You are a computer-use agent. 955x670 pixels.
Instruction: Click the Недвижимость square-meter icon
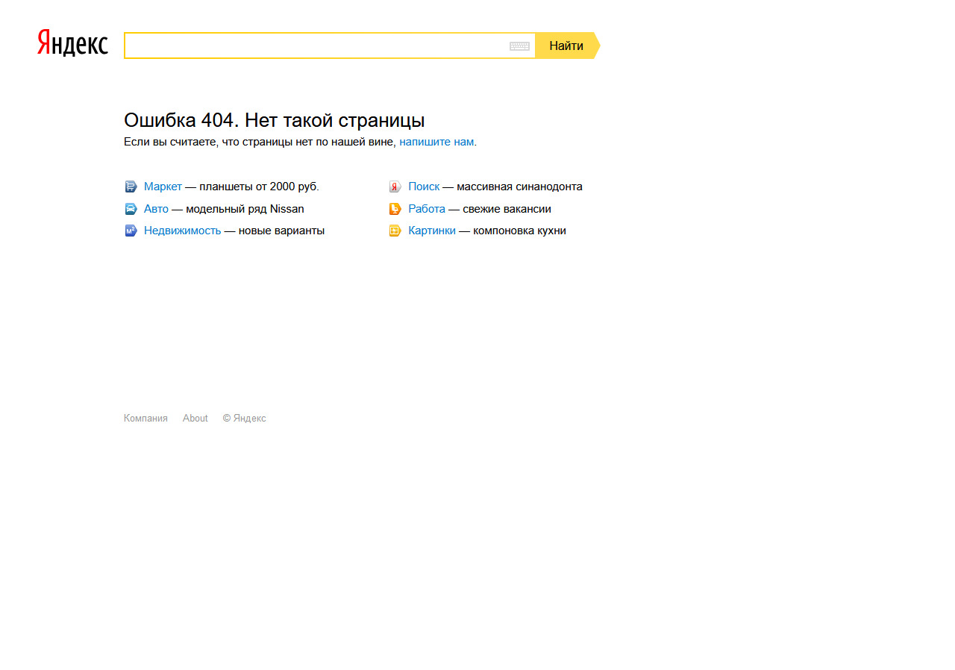pyautogui.click(x=131, y=231)
